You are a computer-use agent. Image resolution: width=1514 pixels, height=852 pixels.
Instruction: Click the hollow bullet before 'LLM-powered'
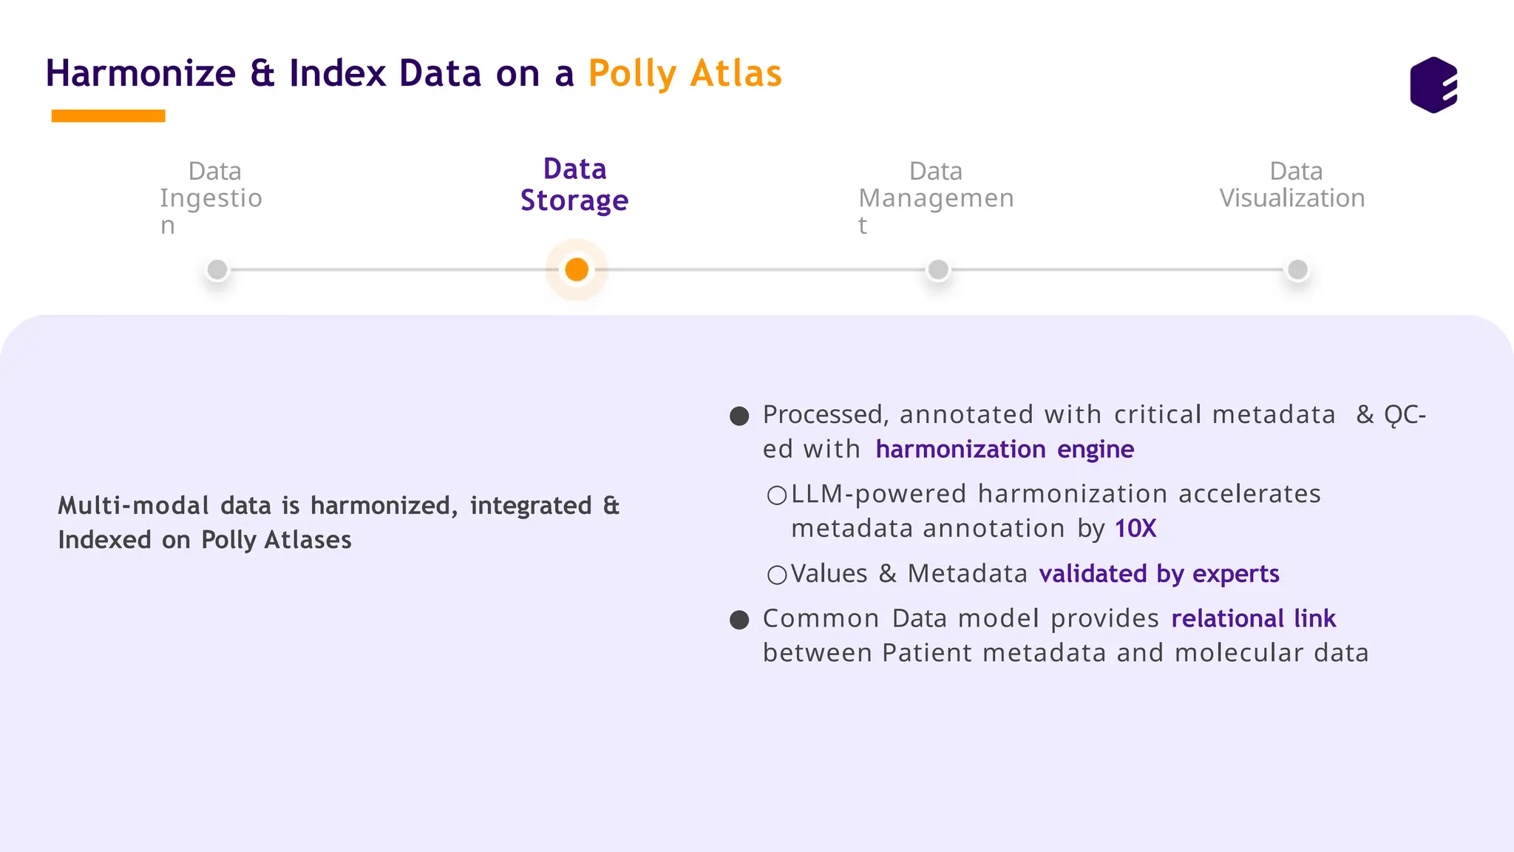point(777,496)
